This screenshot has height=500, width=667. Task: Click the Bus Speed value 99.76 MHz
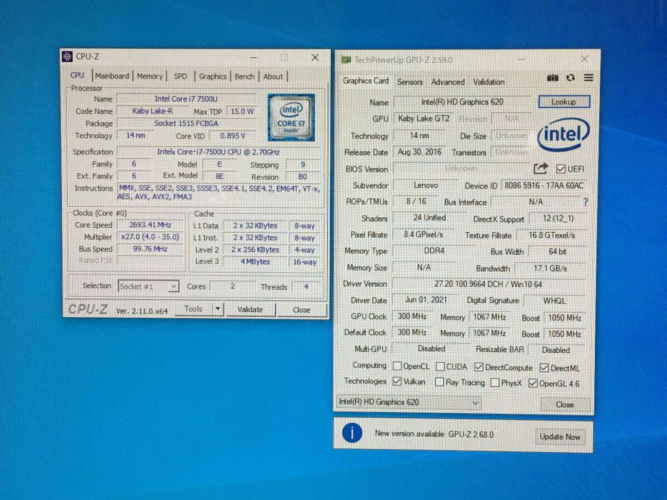coord(150,249)
